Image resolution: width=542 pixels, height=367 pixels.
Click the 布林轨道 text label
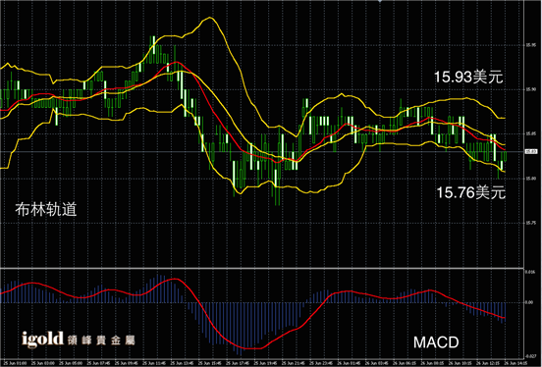pyautogui.click(x=45, y=209)
